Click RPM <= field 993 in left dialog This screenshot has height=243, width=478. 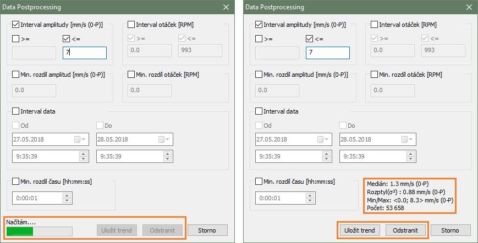tap(200, 50)
